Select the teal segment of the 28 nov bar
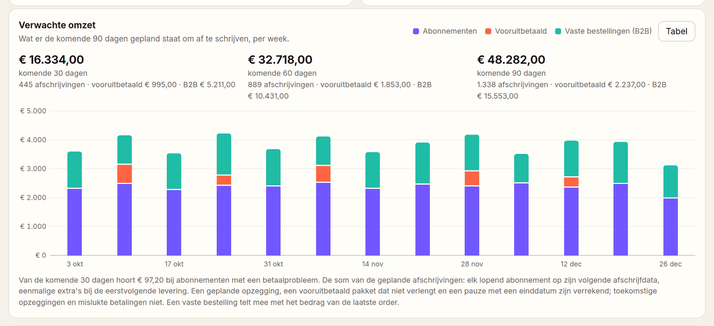 point(472,152)
